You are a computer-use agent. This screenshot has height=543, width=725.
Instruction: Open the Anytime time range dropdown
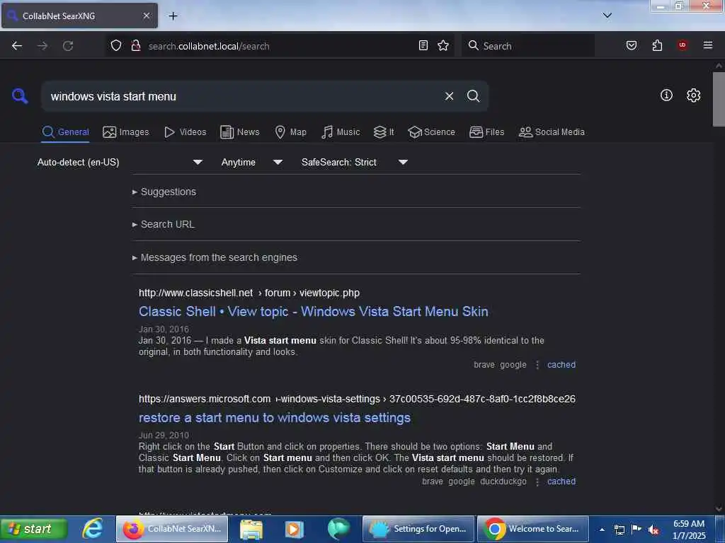[x=251, y=162]
